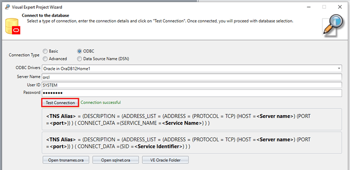Click the Server Name field
The height and width of the screenshot is (170, 350).
[191, 77]
